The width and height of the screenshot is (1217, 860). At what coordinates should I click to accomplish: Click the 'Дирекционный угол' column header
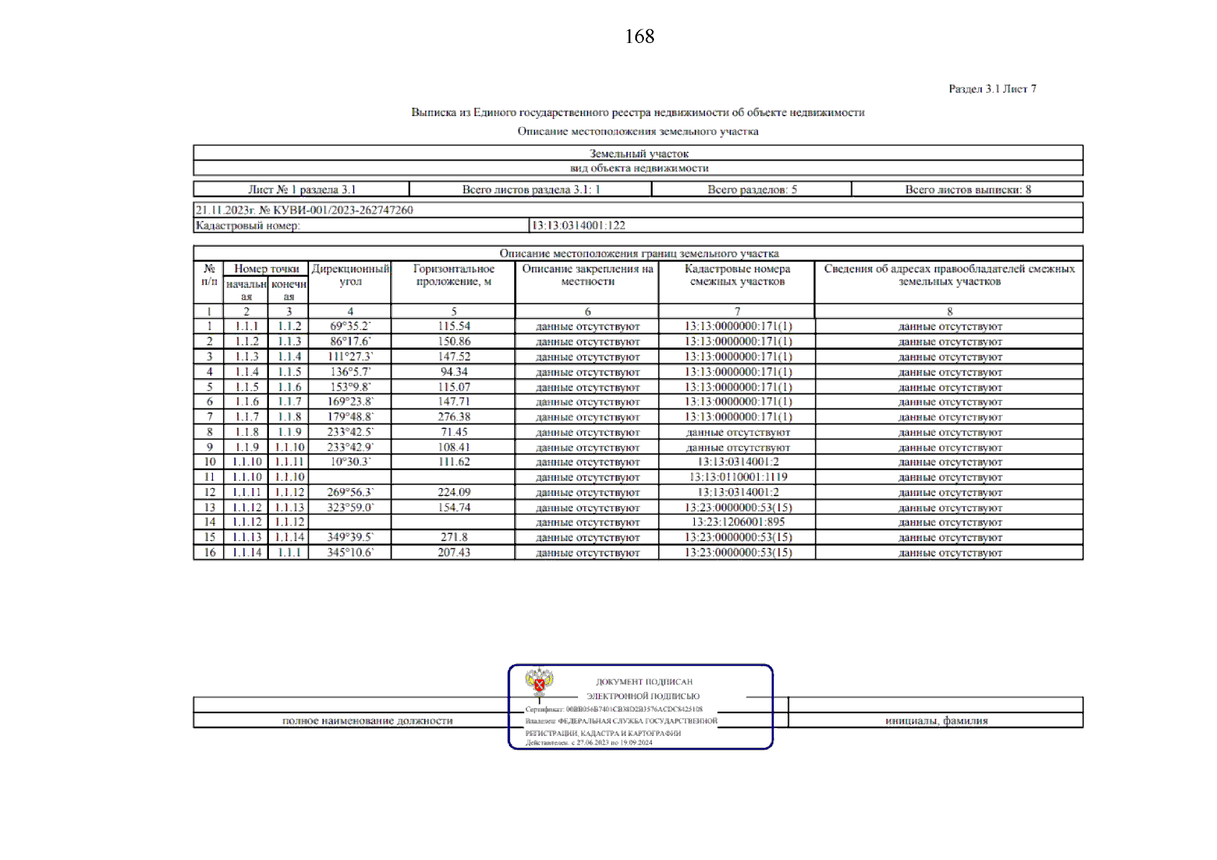tap(350, 275)
